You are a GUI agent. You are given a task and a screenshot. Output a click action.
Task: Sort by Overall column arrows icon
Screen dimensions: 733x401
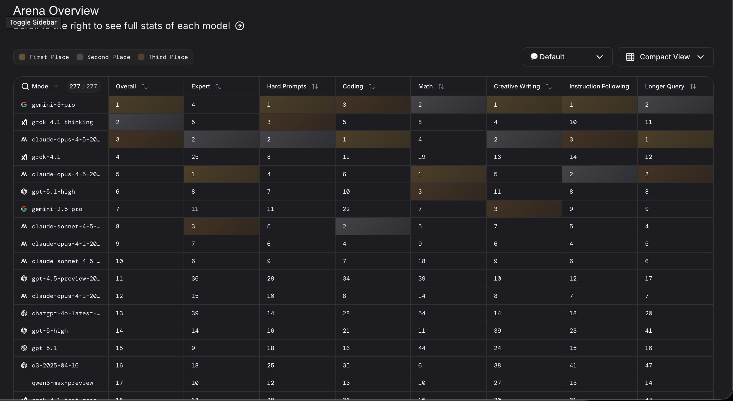[144, 86]
